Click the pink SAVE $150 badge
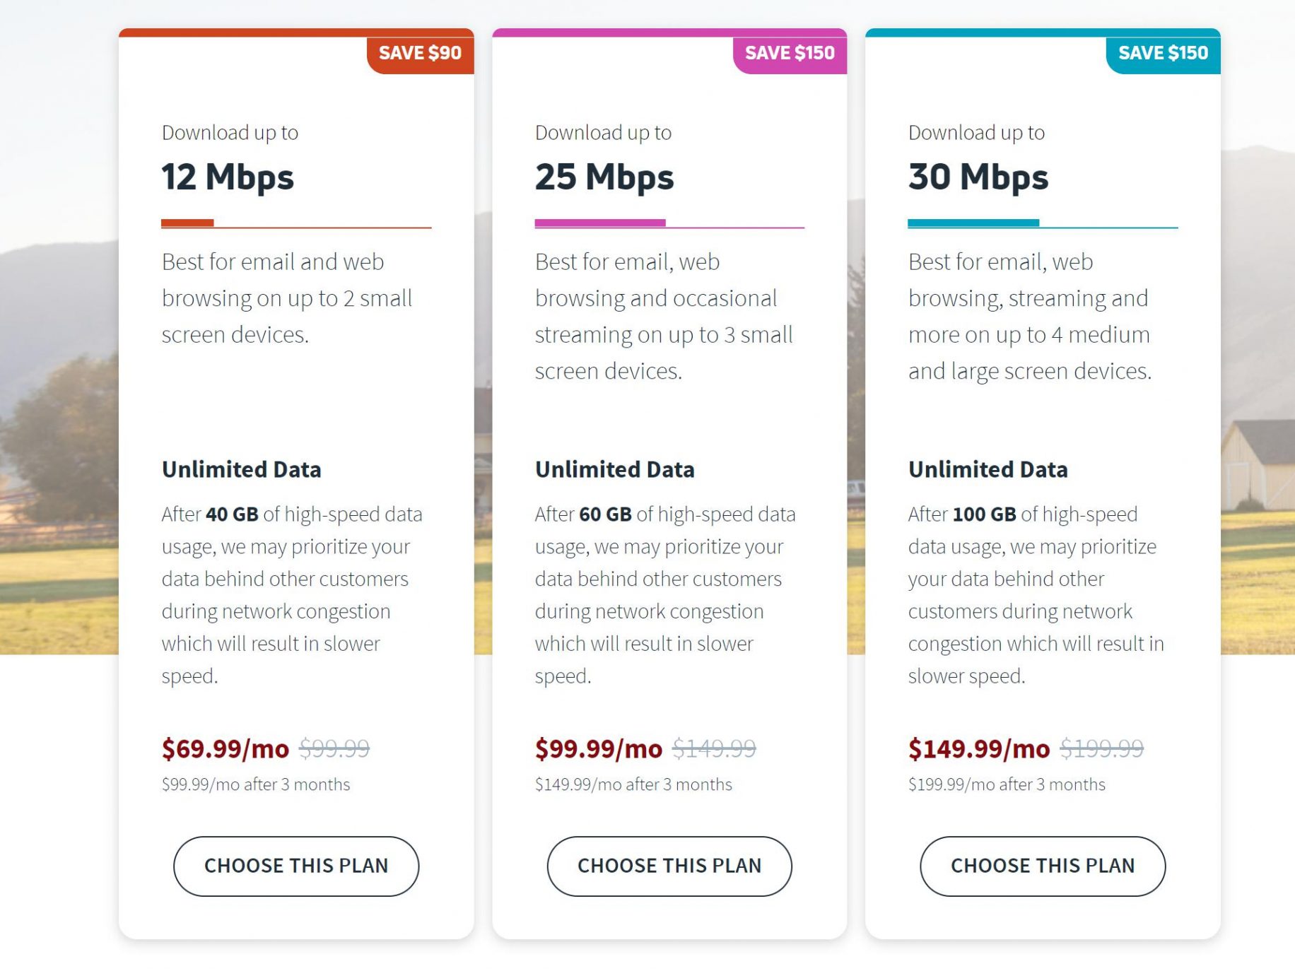This screenshot has width=1295, height=971. pos(790,53)
